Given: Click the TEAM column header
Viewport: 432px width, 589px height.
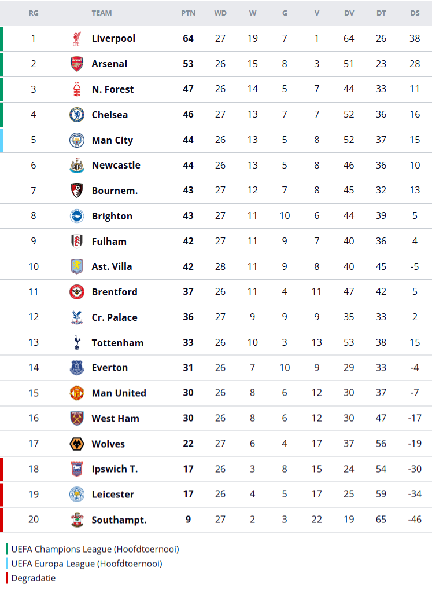Looking at the screenshot, I should pos(102,13).
